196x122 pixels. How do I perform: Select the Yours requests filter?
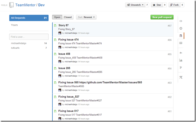pyautogui.click(x=14, y=25)
